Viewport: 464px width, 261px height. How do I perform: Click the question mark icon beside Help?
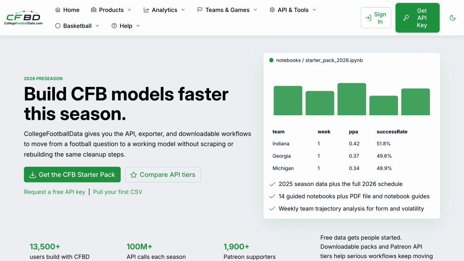click(x=114, y=26)
